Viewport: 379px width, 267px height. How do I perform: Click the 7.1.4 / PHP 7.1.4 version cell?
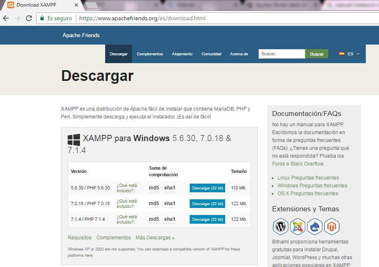point(88,220)
